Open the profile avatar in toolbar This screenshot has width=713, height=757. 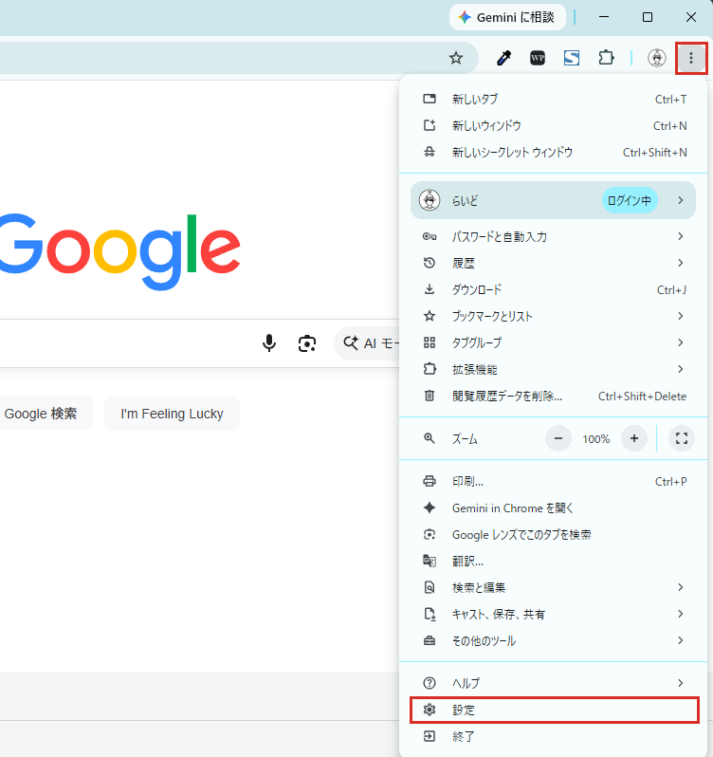(x=656, y=59)
